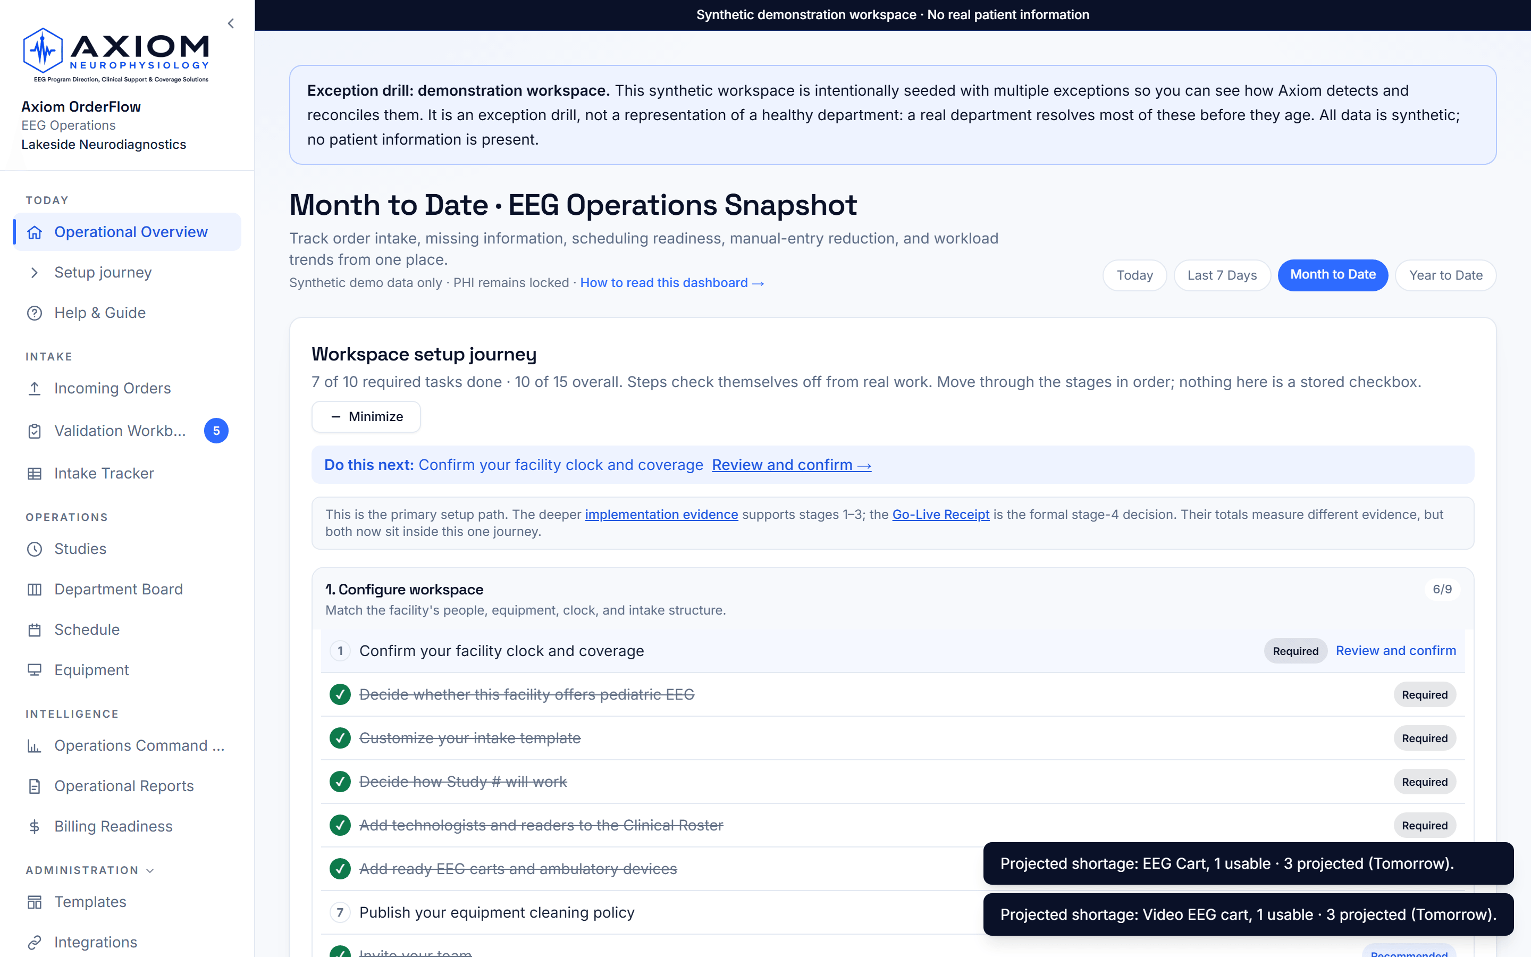The image size is (1531, 957).
Task: Open the Intake Tracker
Action: tap(127, 473)
